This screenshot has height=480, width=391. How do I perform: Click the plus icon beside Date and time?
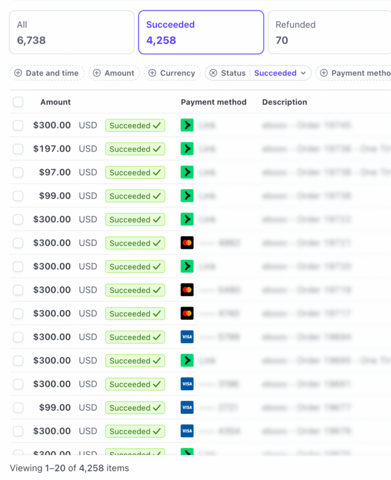[x=18, y=73]
